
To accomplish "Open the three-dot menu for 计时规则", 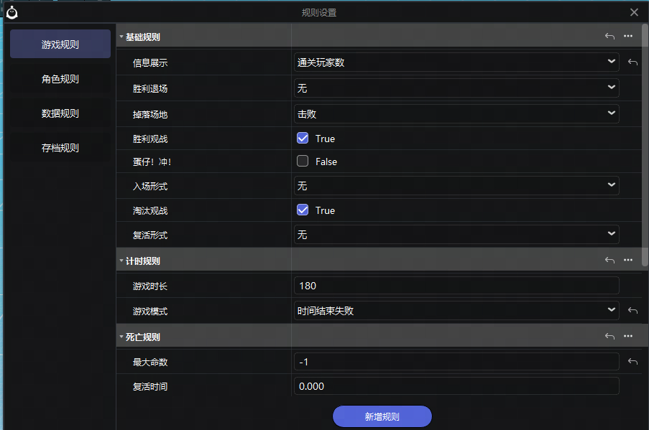I will (628, 261).
